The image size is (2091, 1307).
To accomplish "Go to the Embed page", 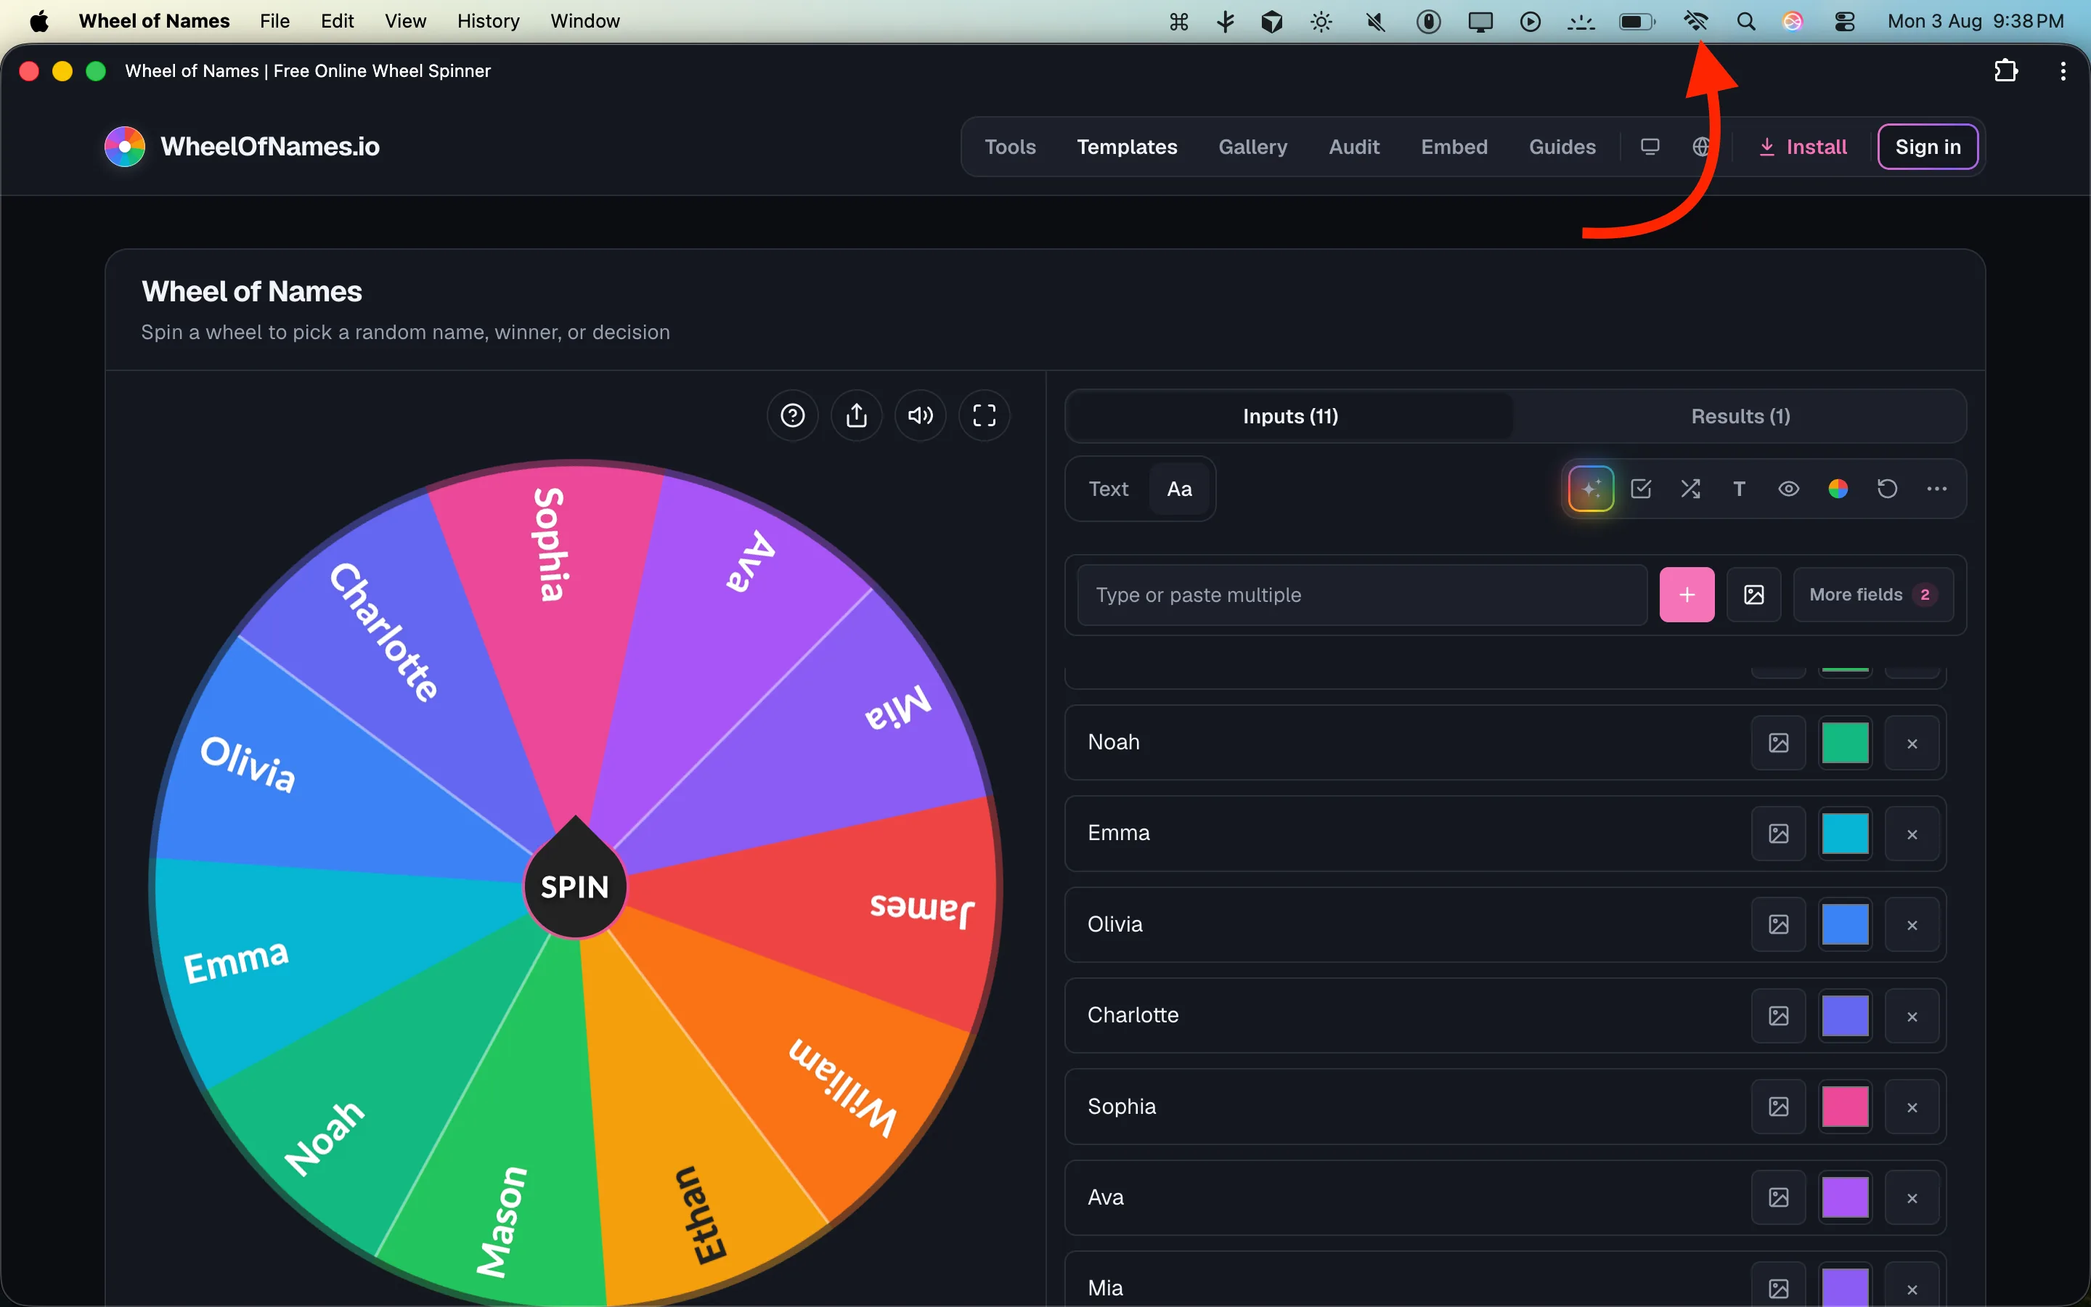I will (x=1454, y=147).
